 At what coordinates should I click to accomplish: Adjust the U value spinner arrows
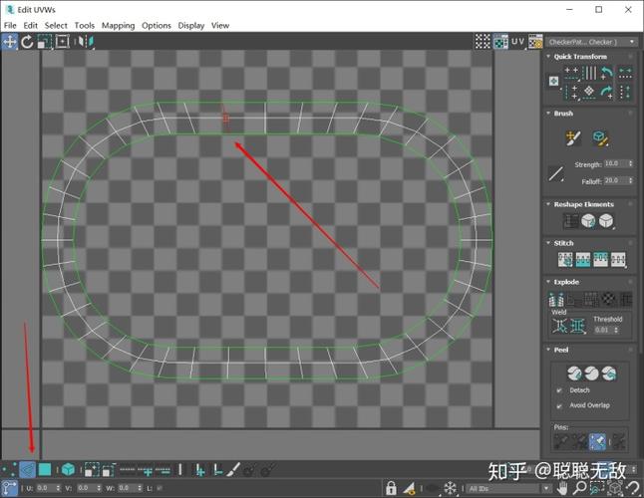[x=58, y=488]
